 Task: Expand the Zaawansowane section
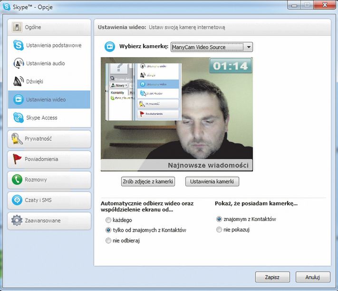click(49, 221)
